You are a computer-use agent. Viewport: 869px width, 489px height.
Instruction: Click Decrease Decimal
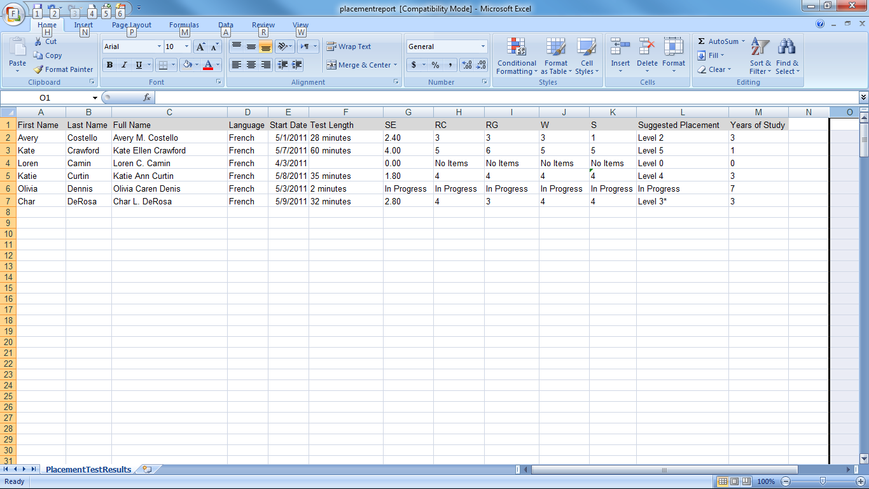pyautogui.click(x=481, y=65)
